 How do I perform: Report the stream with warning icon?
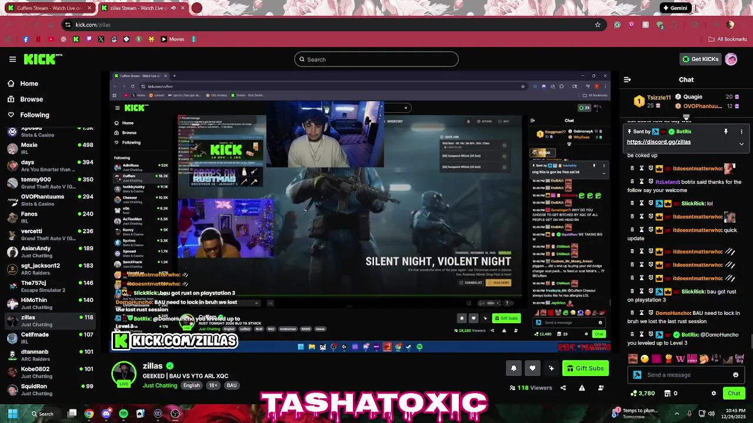click(582, 388)
